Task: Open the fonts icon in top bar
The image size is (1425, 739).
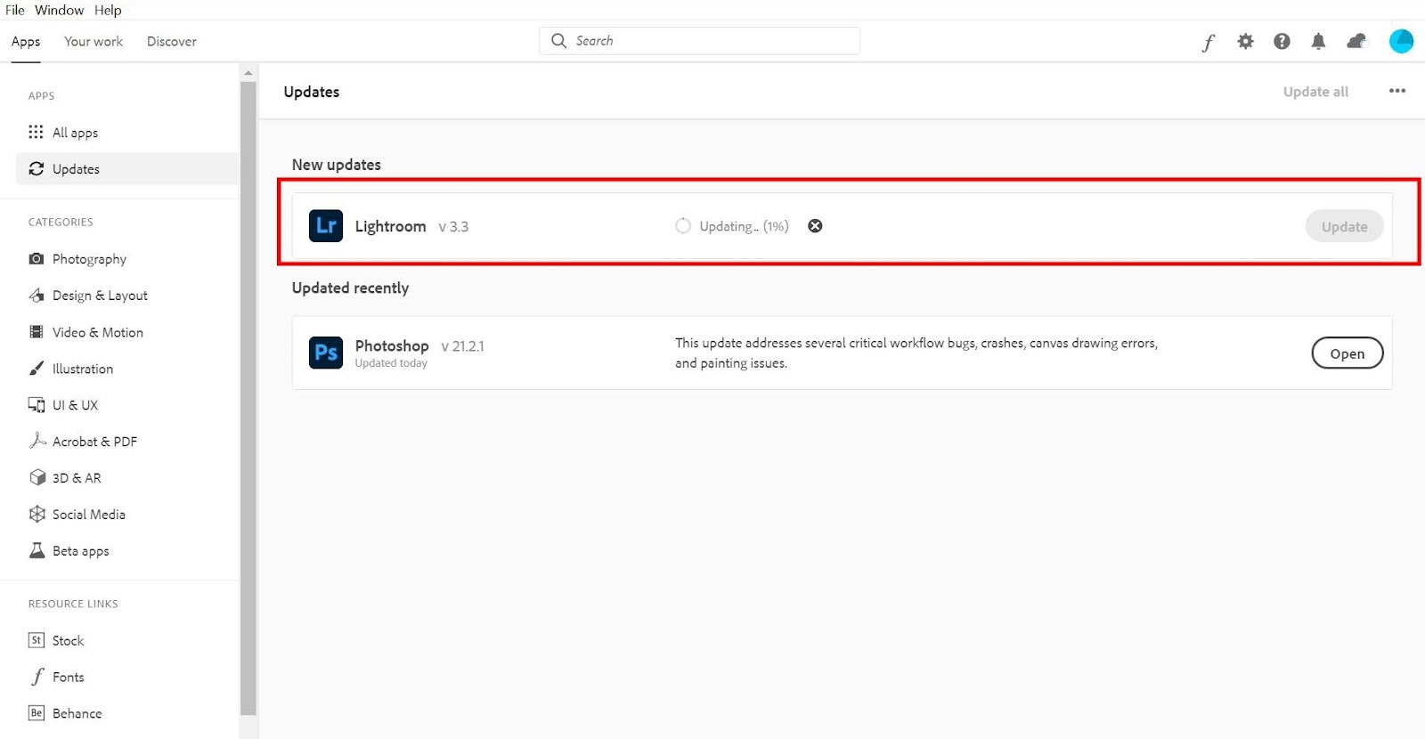Action: (x=1208, y=42)
